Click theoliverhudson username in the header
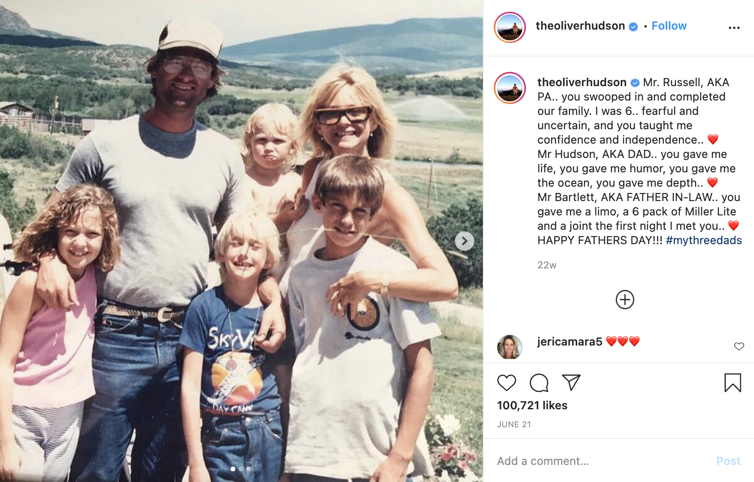Image resolution: width=754 pixels, height=482 pixels. click(x=580, y=26)
